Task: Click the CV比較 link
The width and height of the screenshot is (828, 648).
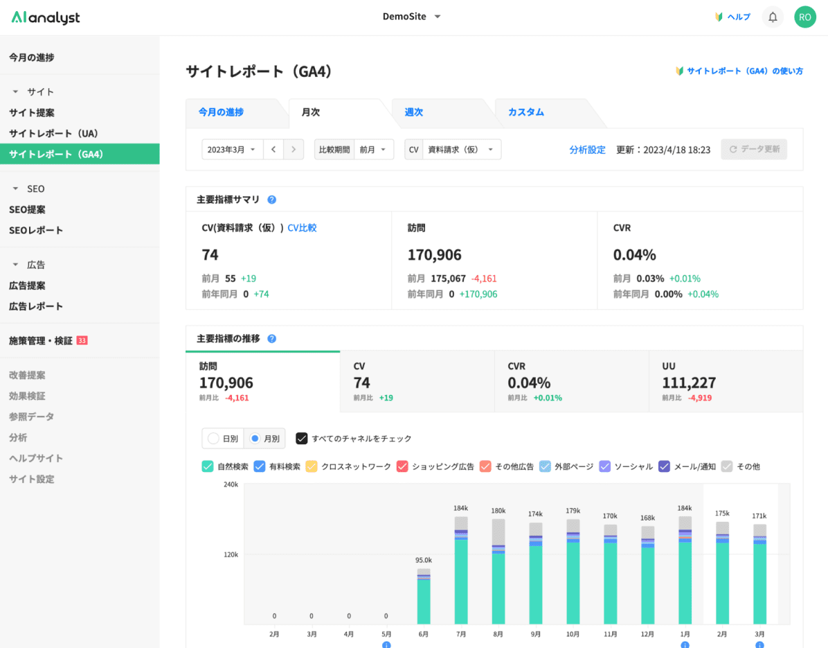Action: click(302, 227)
